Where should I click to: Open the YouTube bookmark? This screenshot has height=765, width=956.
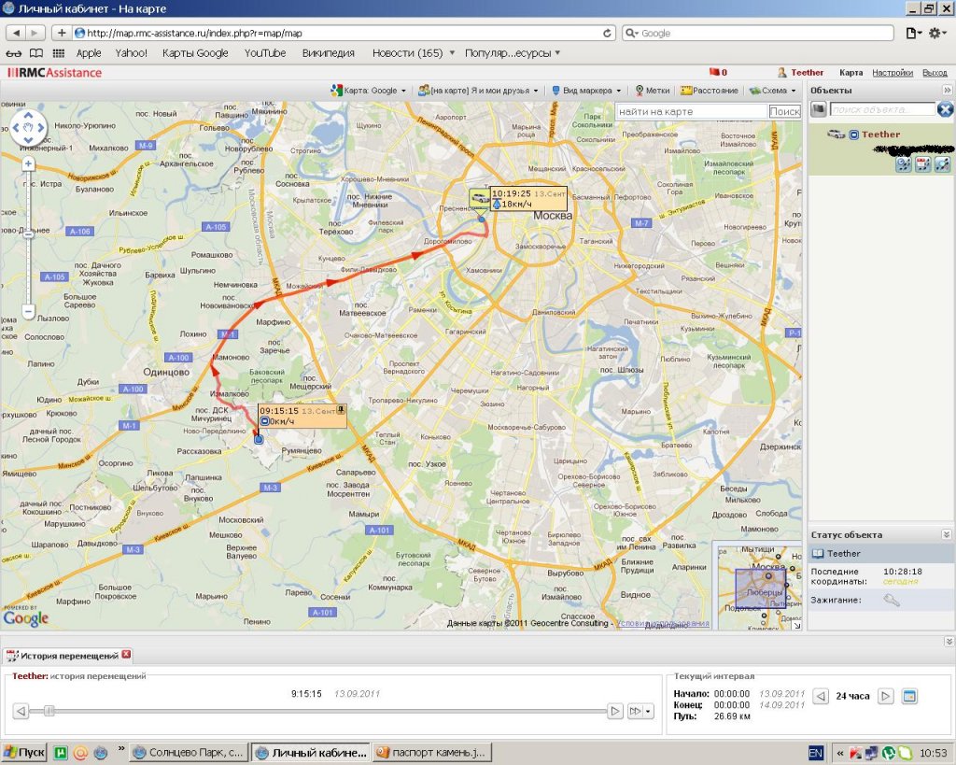[x=264, y=53]
